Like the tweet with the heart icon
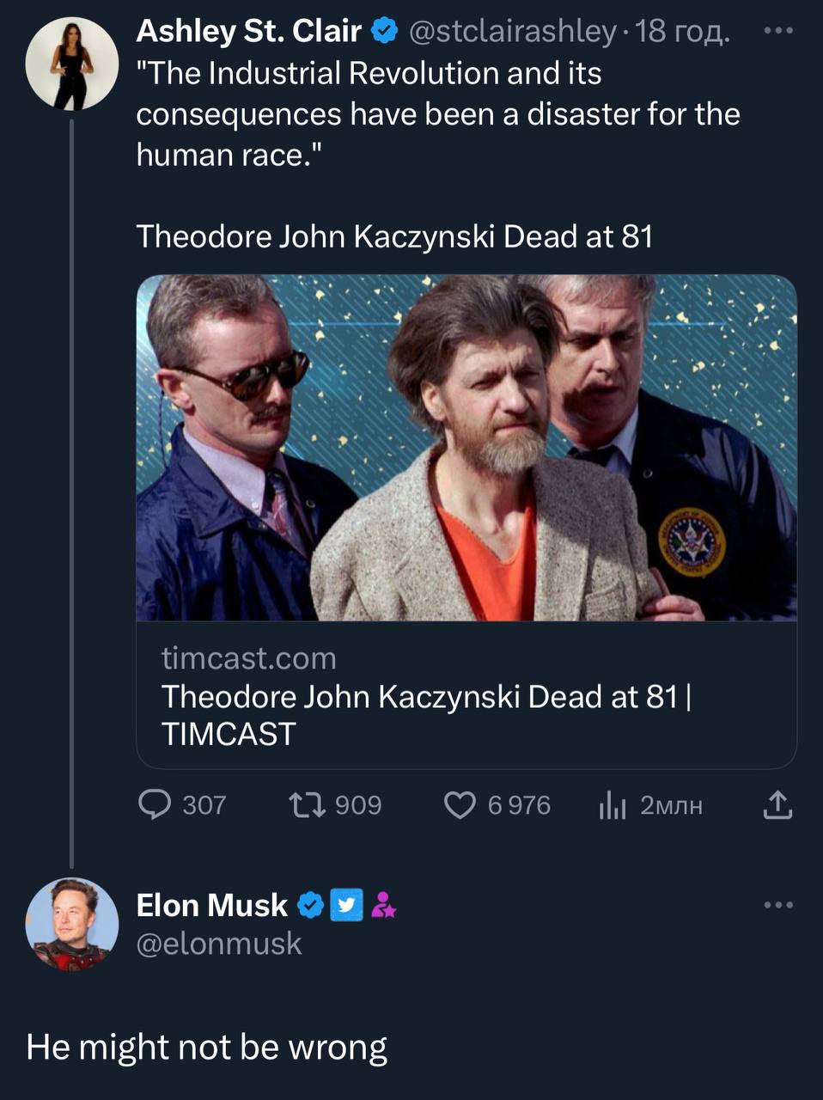Image resolution: width=823 pixels, height=1100 pixels. click(460, 805)
